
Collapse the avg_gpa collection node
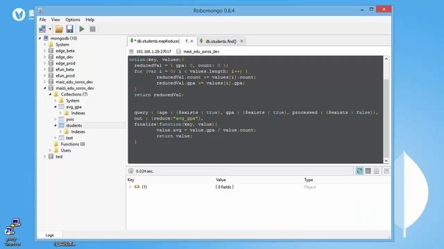coord(55,107)
